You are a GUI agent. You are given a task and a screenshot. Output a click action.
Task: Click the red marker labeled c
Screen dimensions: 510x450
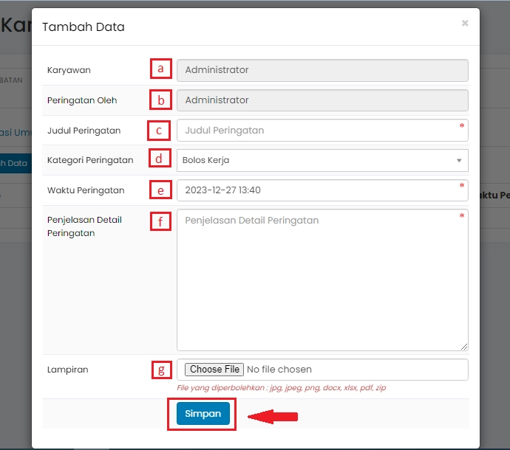coord(158,131)
